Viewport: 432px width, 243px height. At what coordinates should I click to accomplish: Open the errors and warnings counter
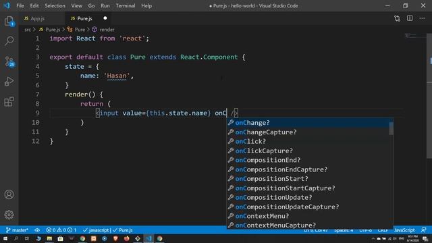point(61,230)
